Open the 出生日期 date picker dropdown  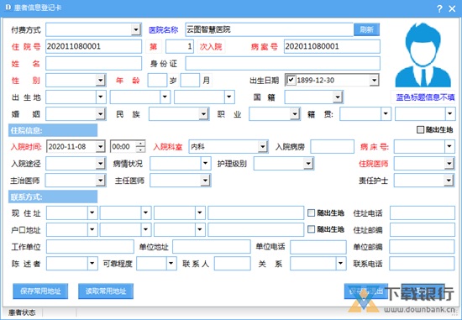374,80
